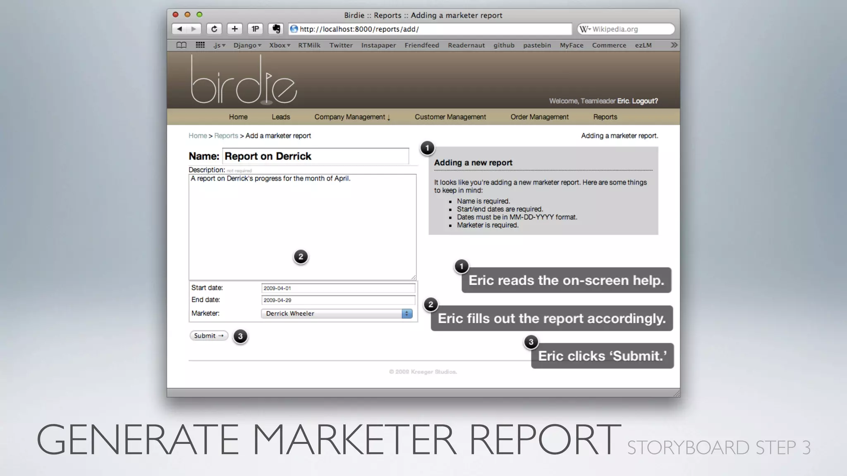Click the globe site icon in address bar
Screen dimensions: 847x476
[x=294, y=29]
